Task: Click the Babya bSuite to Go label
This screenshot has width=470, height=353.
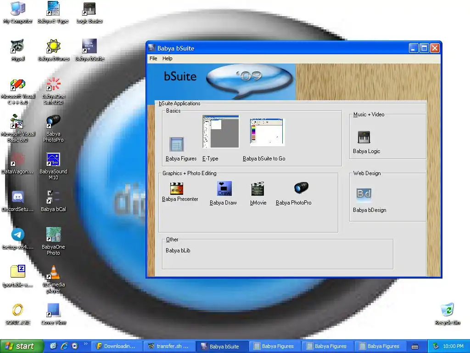Action: [x=264, y=159]
